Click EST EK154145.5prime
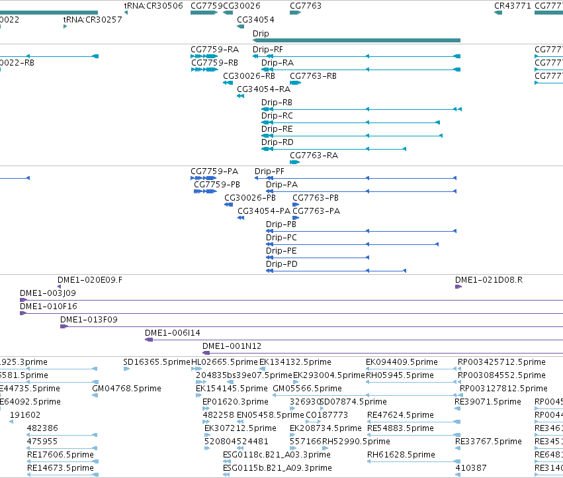This screenshot has height=478, width=563. (232, 389)
